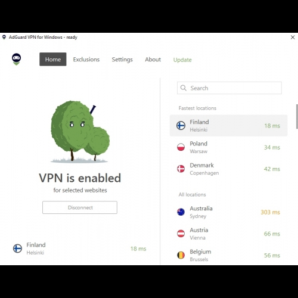This screenshot has width=298, height=298.
Task: Open the About tab
Action: 153,60
